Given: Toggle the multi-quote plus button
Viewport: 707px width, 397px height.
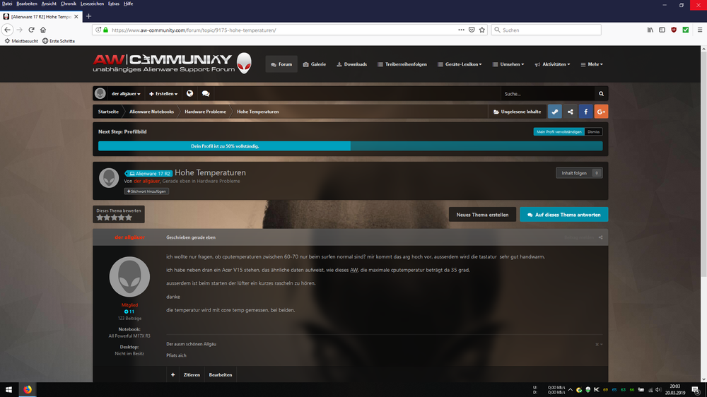Looking at the screenshot, I should [x=173, y=374].
